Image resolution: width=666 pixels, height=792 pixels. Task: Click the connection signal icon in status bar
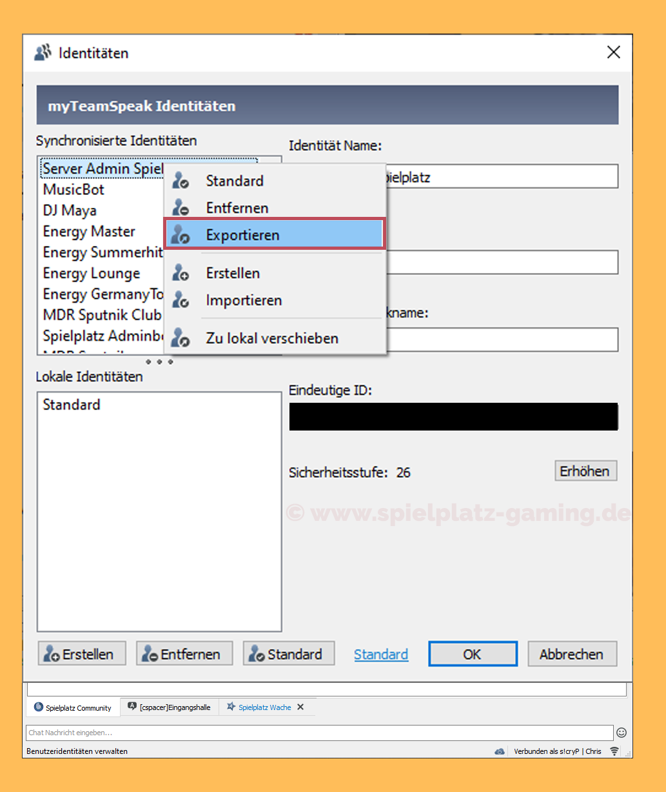(x=614, y=751)
